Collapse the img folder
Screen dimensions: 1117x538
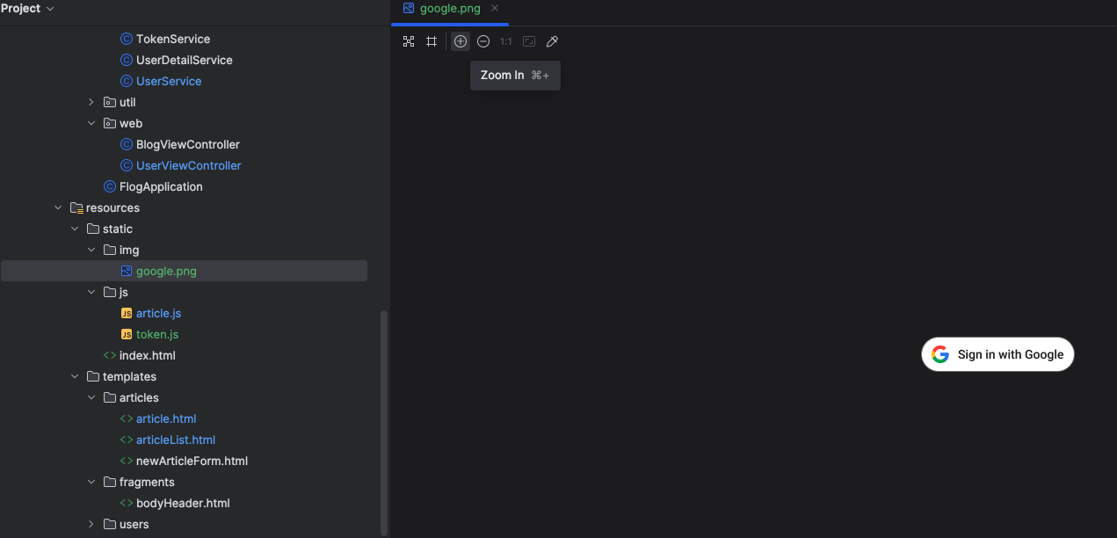click(x=91, y=250)
